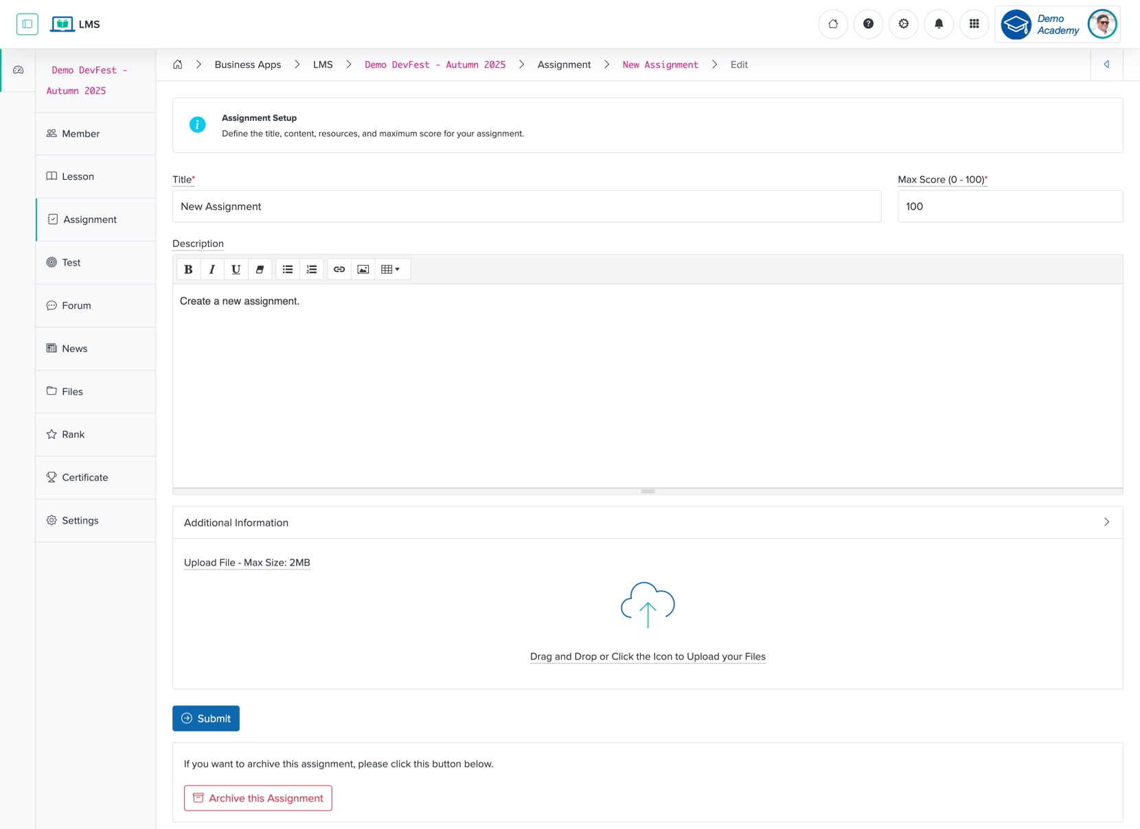Apply italic formatting in the editor toolbar
1140x829 pixels.
pos(212,269)
